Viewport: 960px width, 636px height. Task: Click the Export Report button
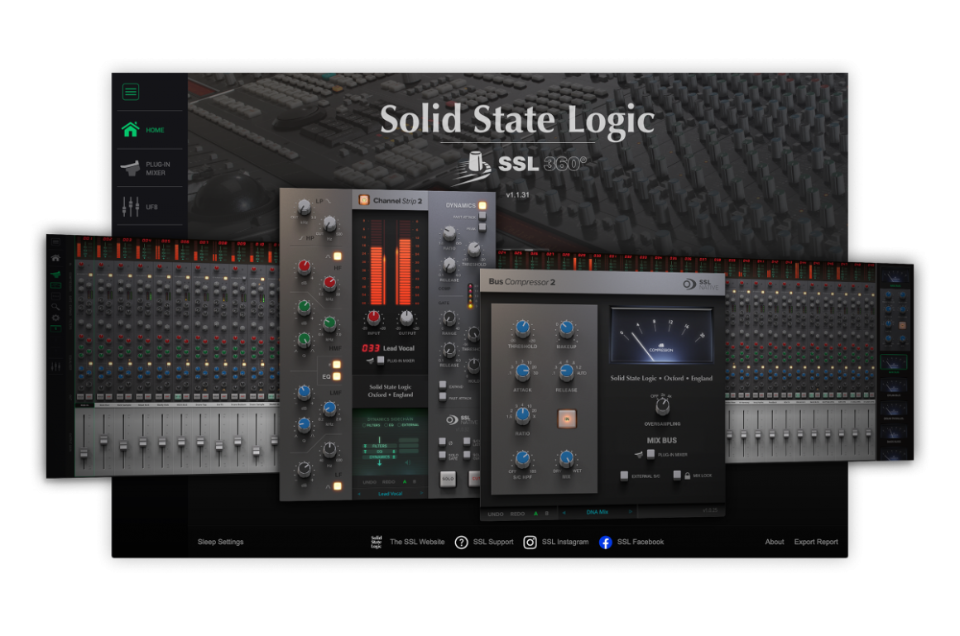[815, 542]
